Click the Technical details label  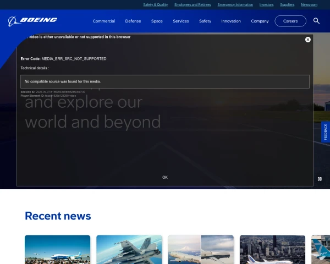click(35, 68)
